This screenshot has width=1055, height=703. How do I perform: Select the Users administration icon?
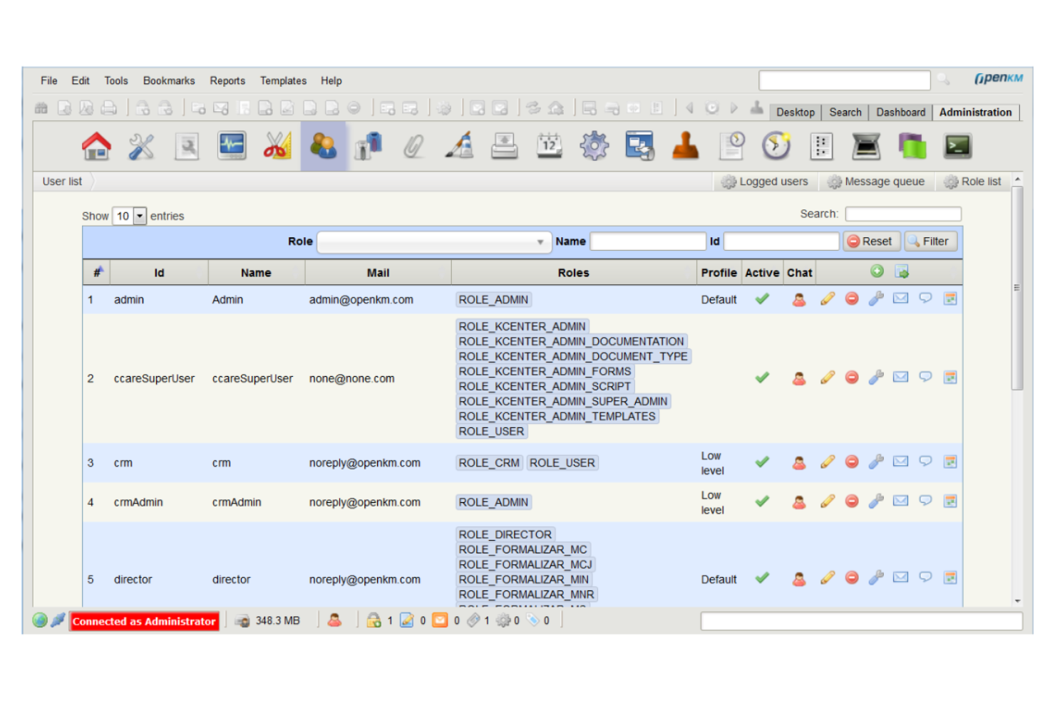click(x=324, y=146)
